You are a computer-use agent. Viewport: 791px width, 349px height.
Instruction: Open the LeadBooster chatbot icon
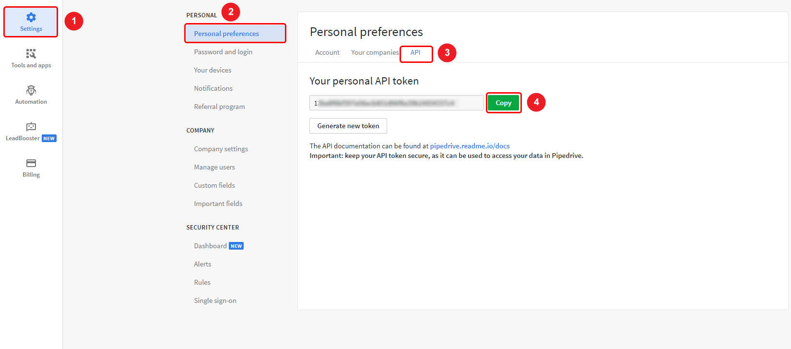tap(31, 127)
